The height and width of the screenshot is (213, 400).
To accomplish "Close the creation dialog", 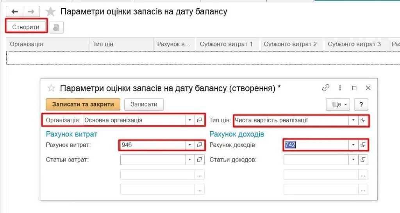I will (x=368, y=88).
